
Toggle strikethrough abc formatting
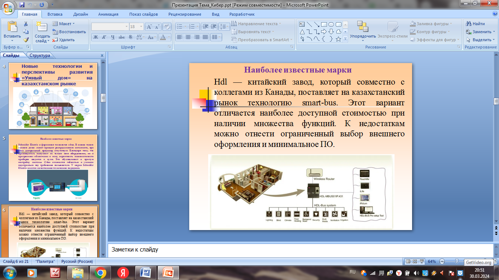click(x=122, y=37)
